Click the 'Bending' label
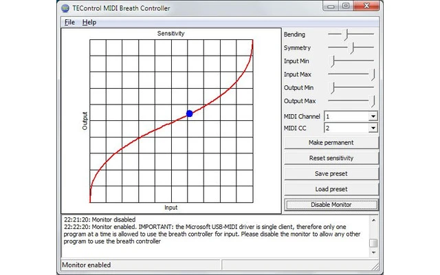 click(x=294, y=34)
